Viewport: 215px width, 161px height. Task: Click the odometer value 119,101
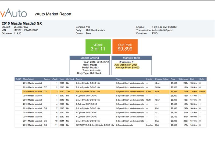tap(18, 33)
